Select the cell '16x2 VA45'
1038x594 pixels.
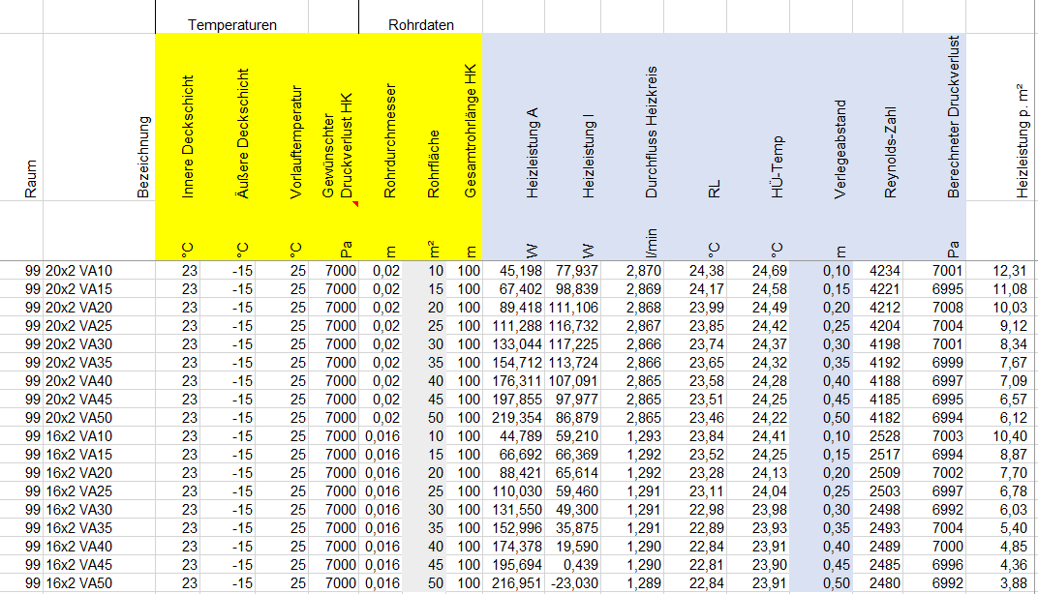coord(100,565)
